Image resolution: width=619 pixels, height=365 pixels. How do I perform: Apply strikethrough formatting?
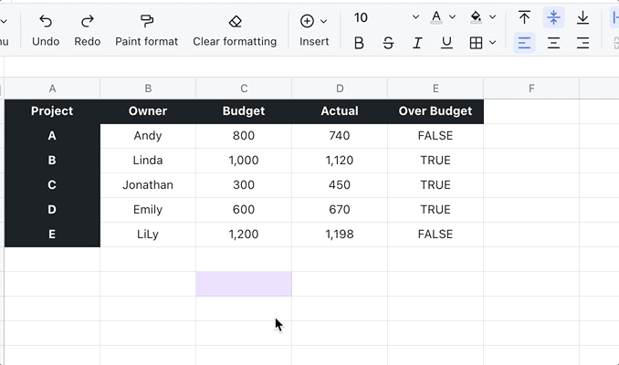click(x=388, y=43)
